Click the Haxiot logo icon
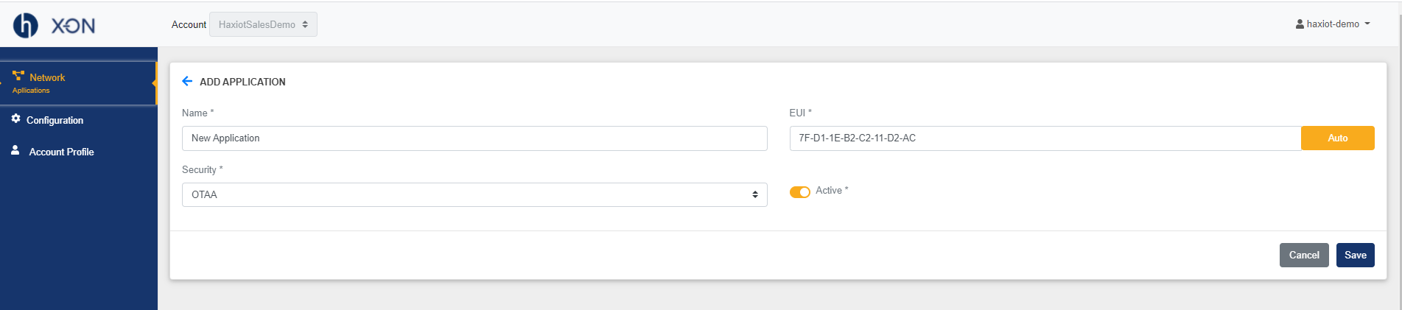The width and height of the screenshot is (1402, 310). tap(26, 25)
